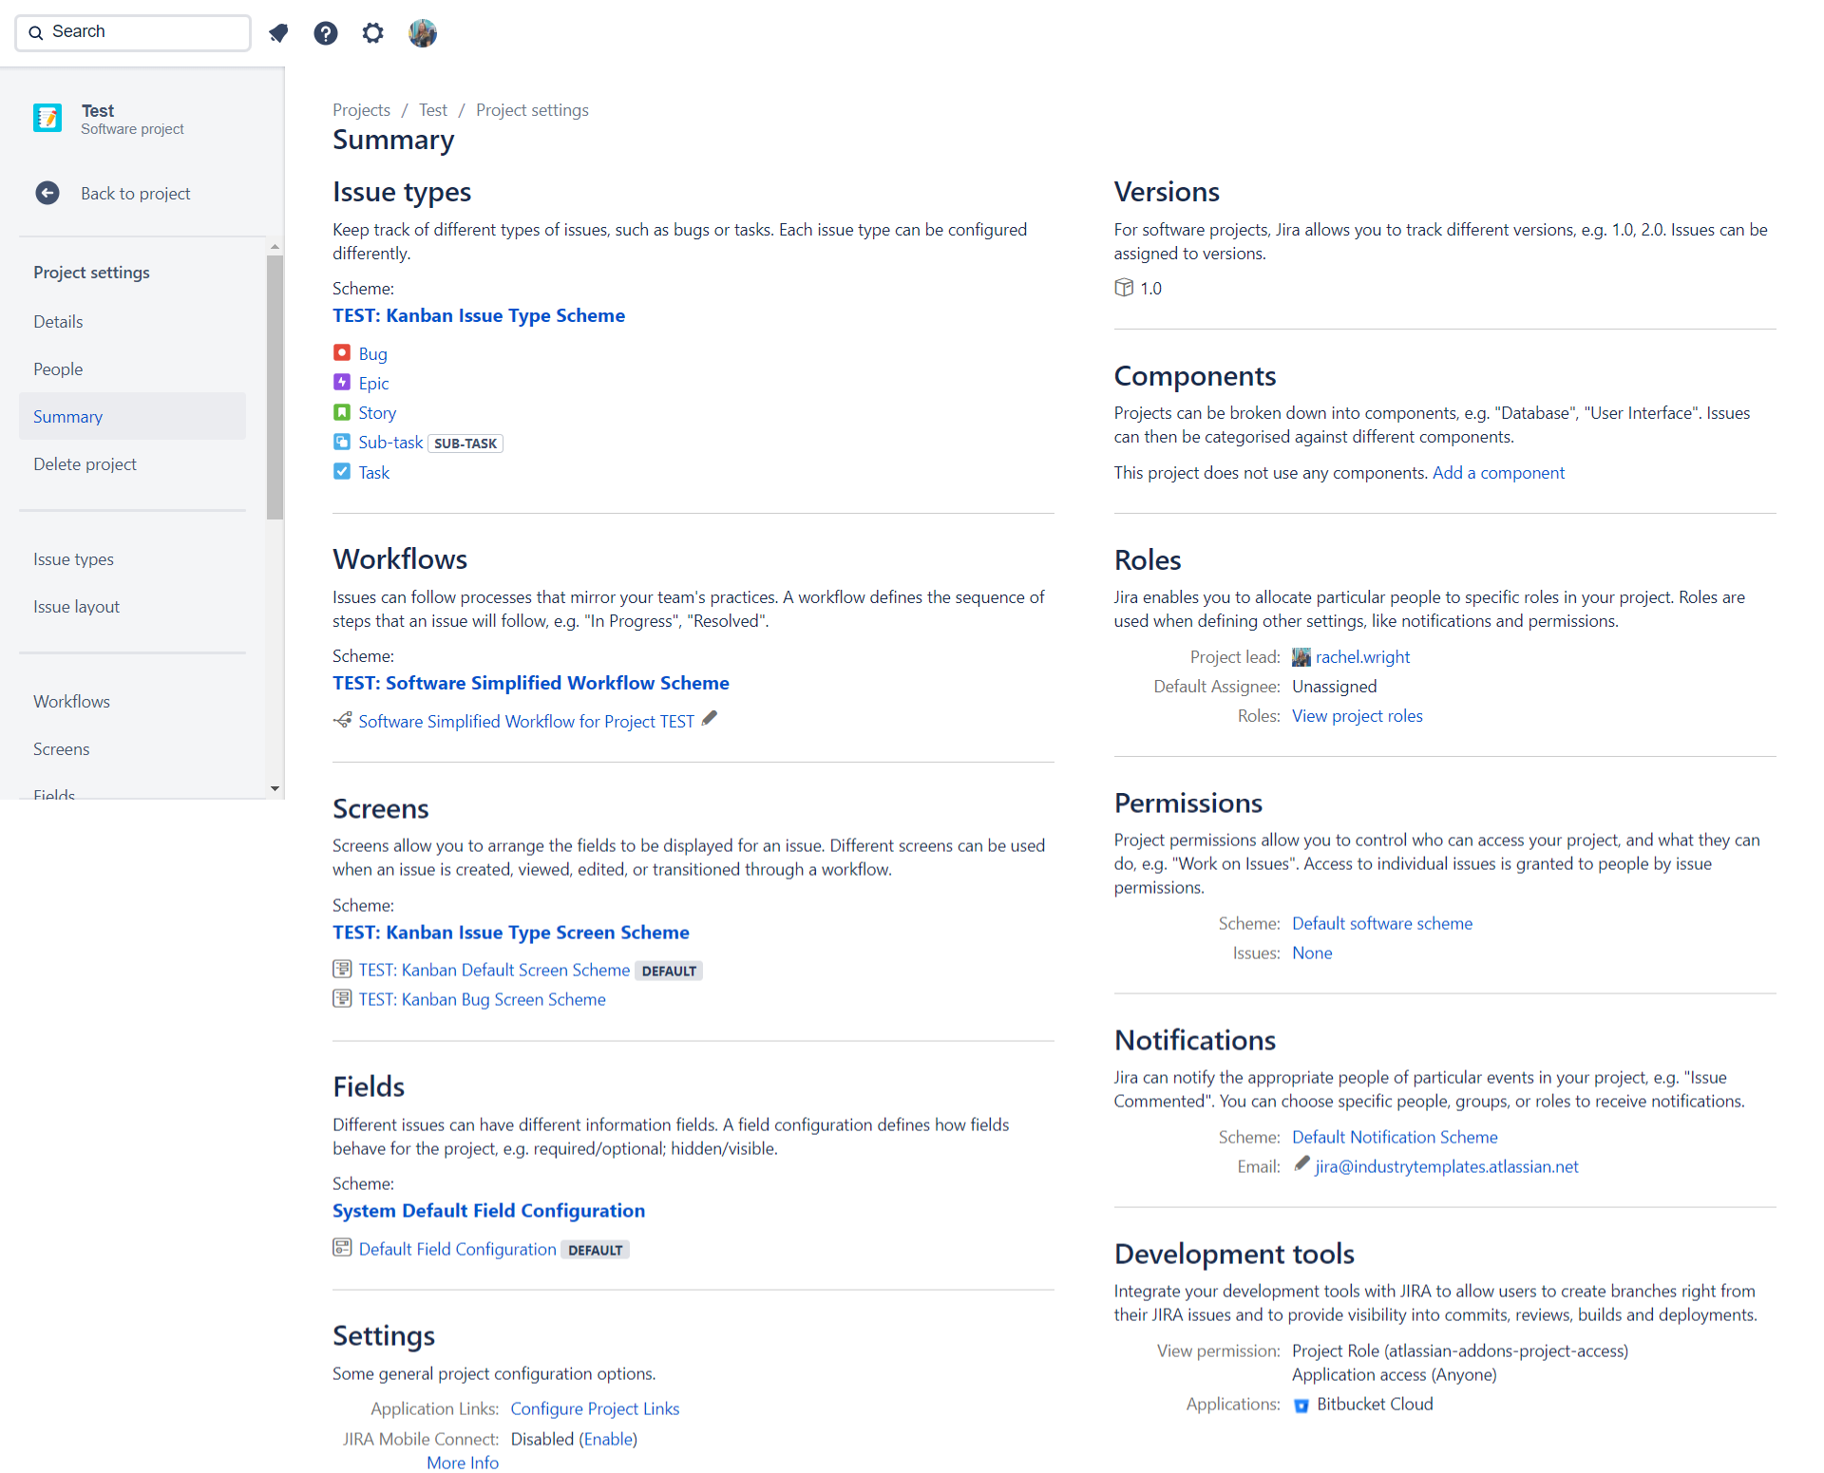
Task: Open Issue layout in the sidebar
Action: 76,606
